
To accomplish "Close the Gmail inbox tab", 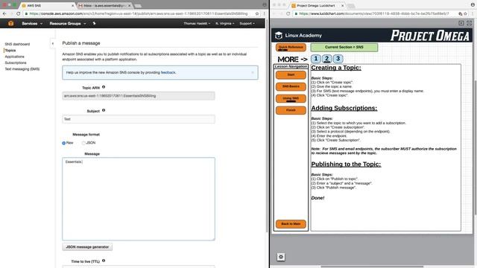I will [x=129, y=5].
